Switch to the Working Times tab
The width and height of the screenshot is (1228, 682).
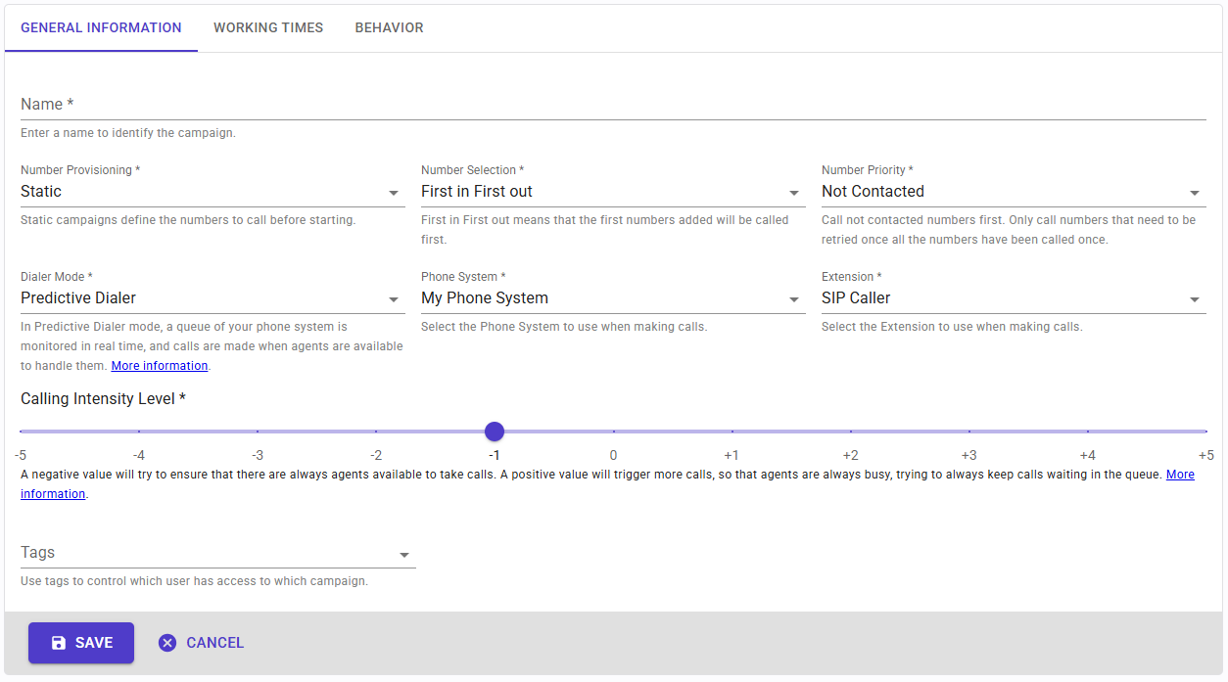click(x=268, y=27)
